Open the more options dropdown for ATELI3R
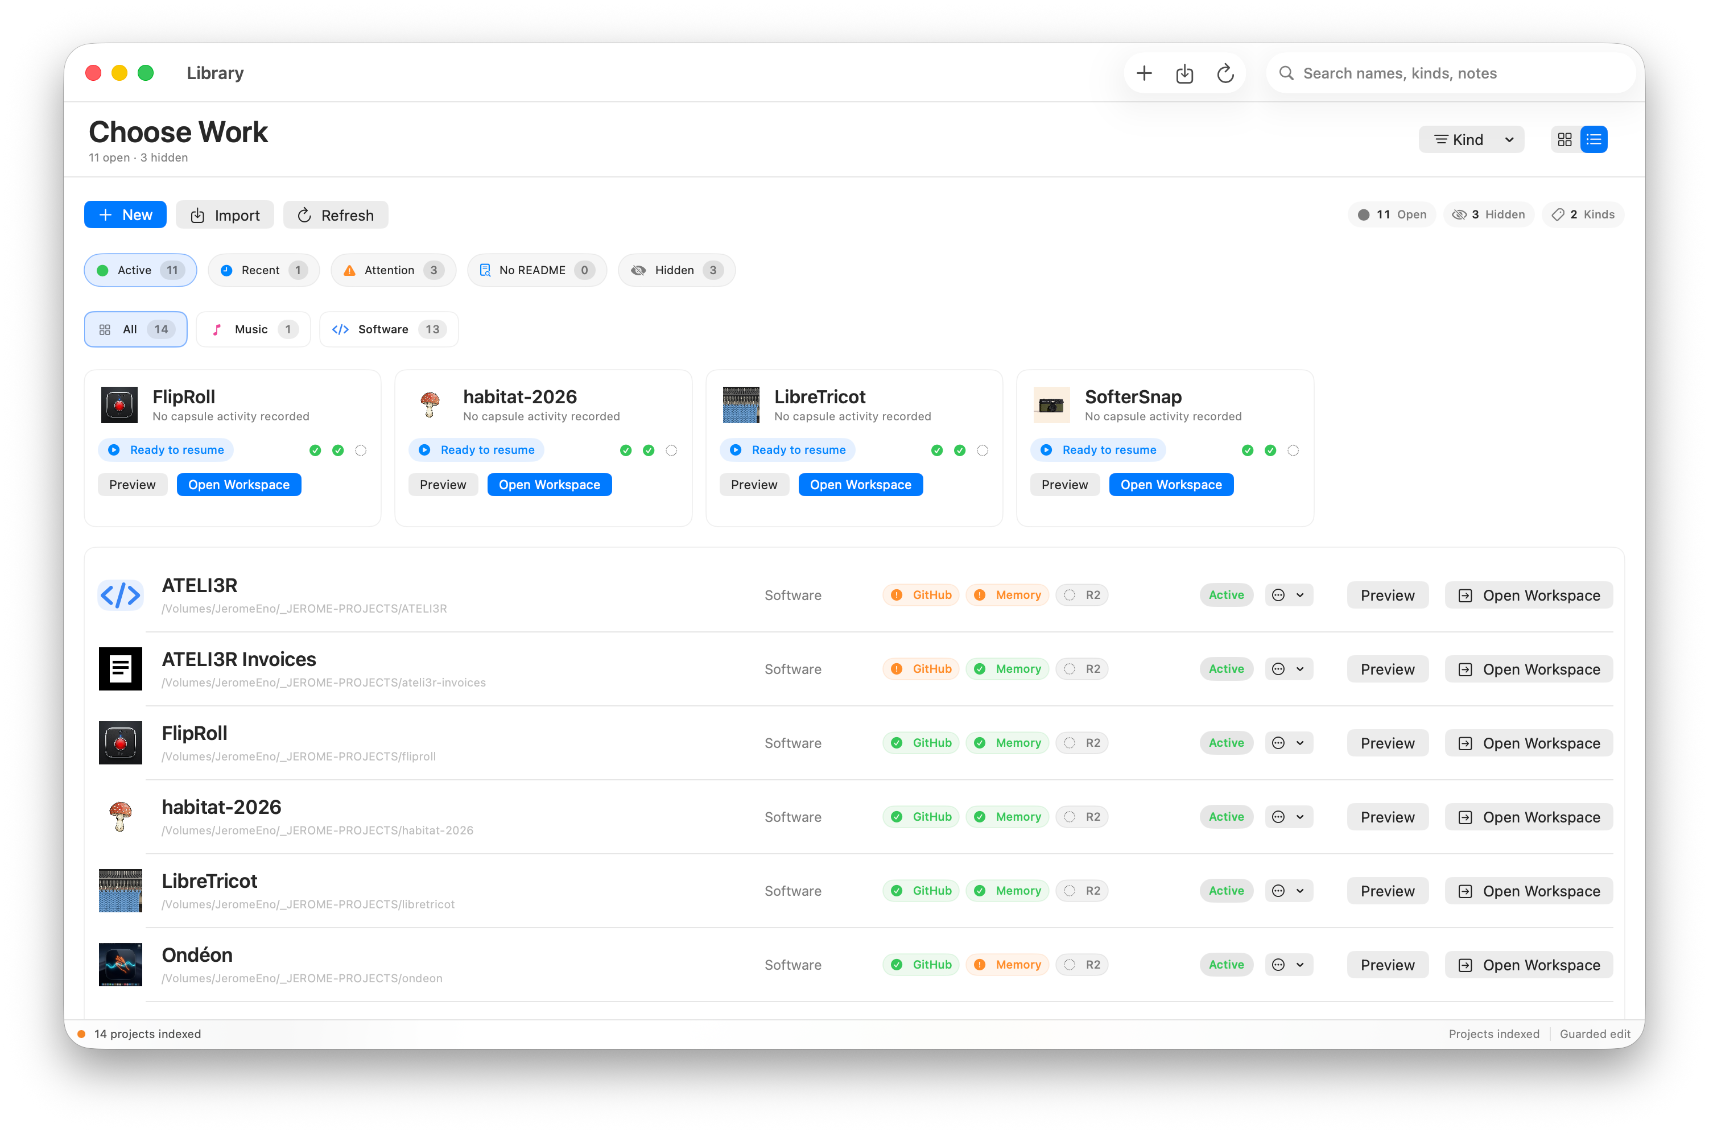The width and height of the screenshot is (1709, 1133). 1289,596
